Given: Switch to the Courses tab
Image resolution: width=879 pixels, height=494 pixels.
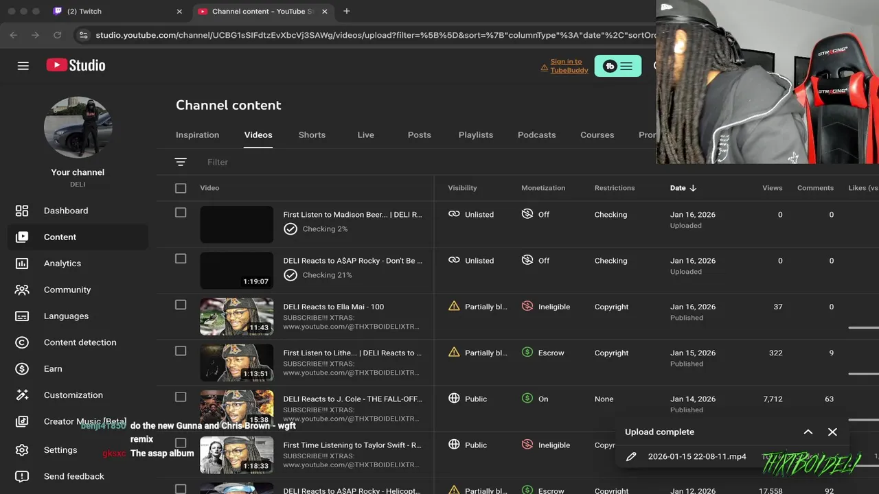Looking at the screenshot, I should pos(597,134).
